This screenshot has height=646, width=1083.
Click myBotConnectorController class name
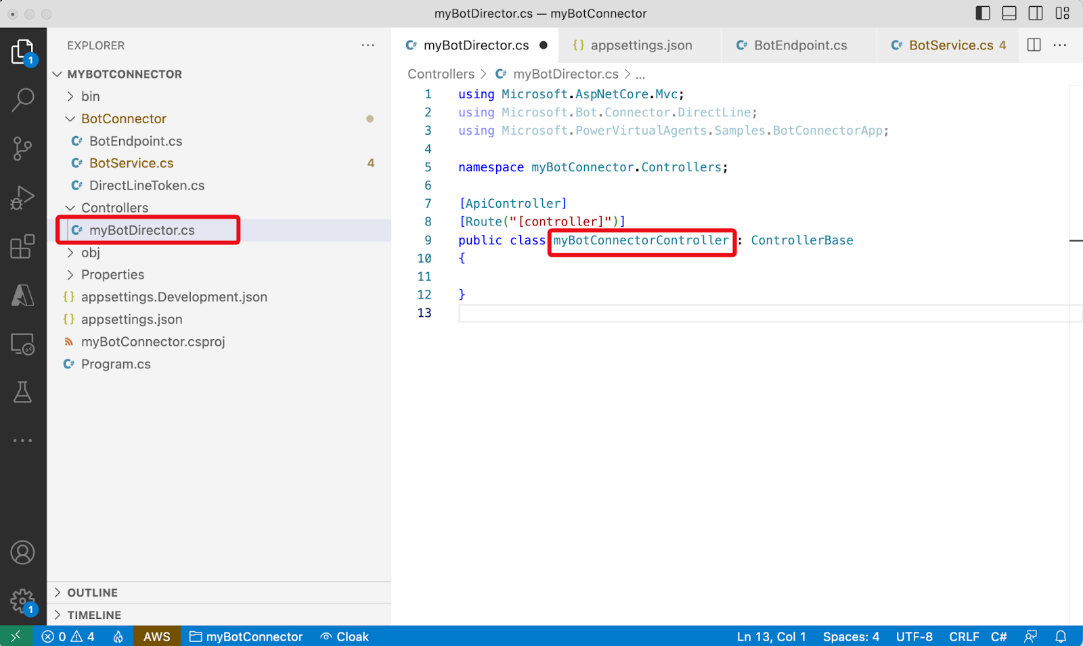641,240
